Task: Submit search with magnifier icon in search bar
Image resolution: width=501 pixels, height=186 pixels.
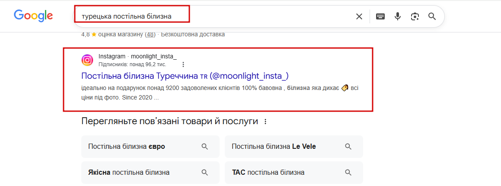Action: 432,16
